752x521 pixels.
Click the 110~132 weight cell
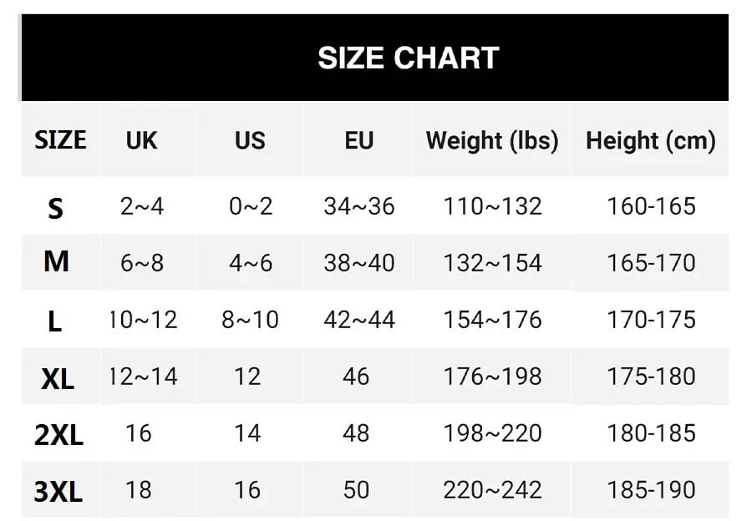[492, 206]
